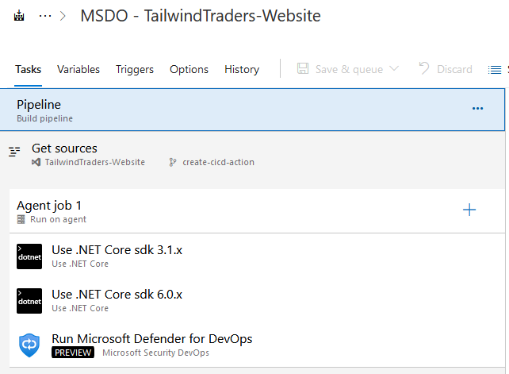Click the TailwindTraders-Website repository name
509x374 pixels.
pos(95,162)
